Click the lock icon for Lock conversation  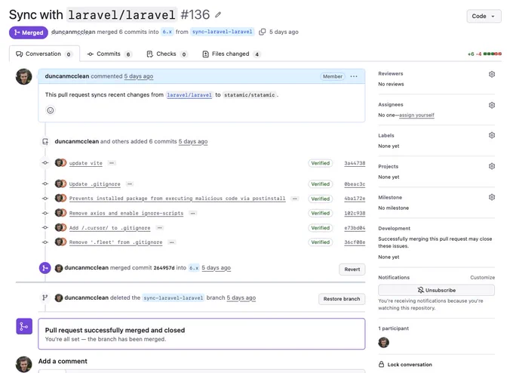[382, 364]
